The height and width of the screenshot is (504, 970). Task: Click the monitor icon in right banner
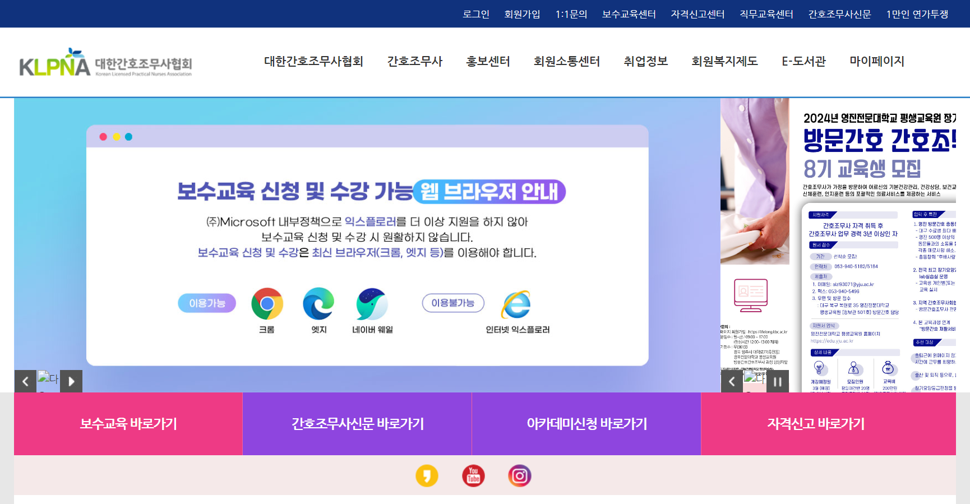click(x=751, y=295)
